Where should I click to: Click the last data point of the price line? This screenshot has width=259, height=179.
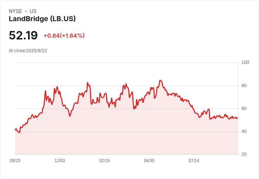(x=238, y=118)
